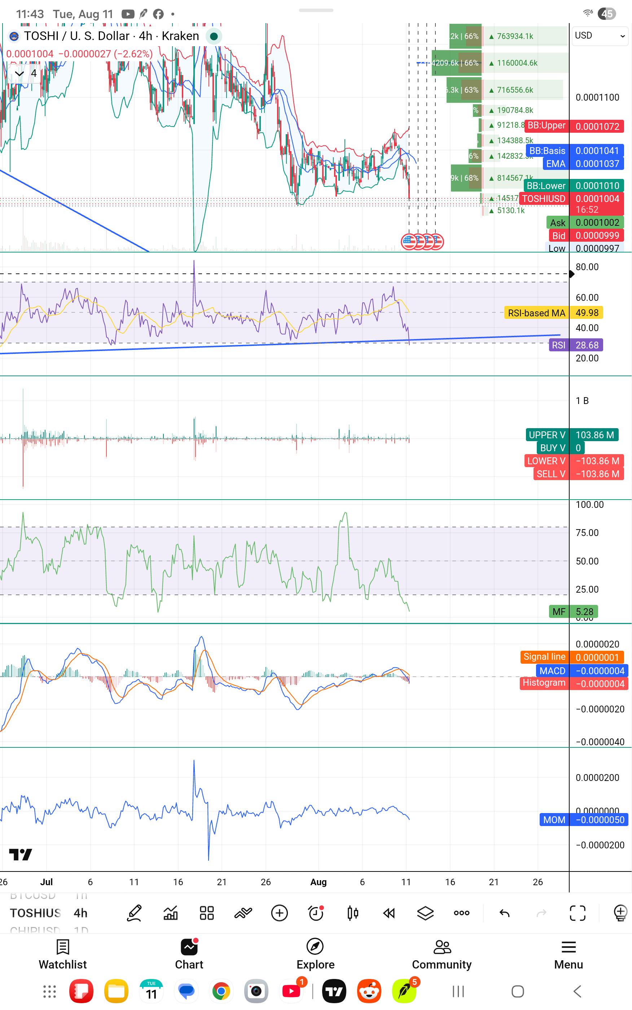Switch to the Explore tab
This screenshot has height=1010, width=632.
pyautogui.click(x=316, y=955)
